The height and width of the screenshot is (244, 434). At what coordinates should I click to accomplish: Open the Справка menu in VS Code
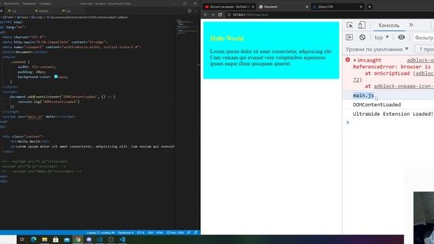click(45, 3)
